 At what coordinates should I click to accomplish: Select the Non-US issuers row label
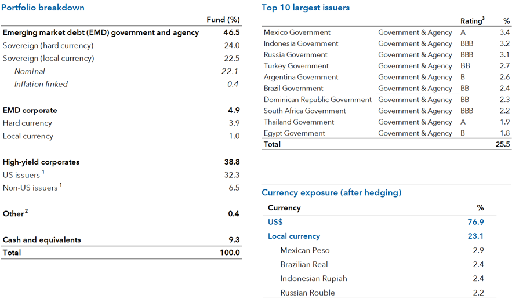click(x=30, y=188)
